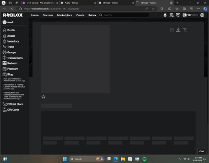Favorite the item with star icon
209x163 pixels.
coord(43,97)
